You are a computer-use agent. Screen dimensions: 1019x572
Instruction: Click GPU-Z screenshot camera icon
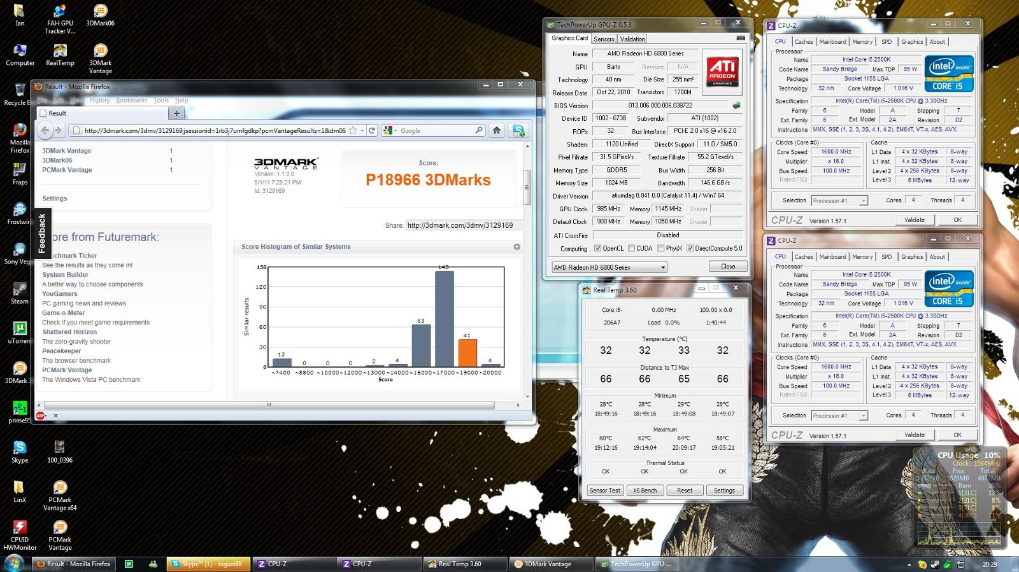(741, 39)
